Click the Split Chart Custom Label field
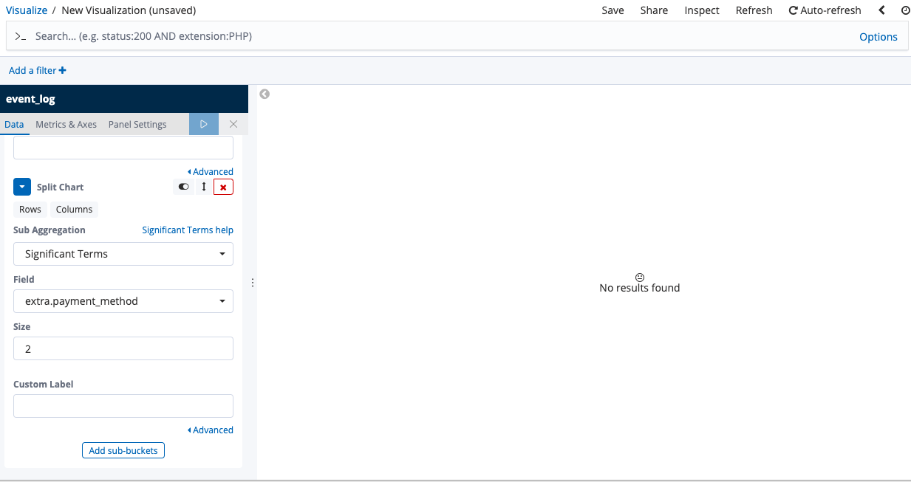Screen dimensions: 911x482 pos(123,406)
